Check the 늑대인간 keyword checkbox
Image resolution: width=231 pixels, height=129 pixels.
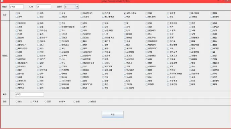81,34
